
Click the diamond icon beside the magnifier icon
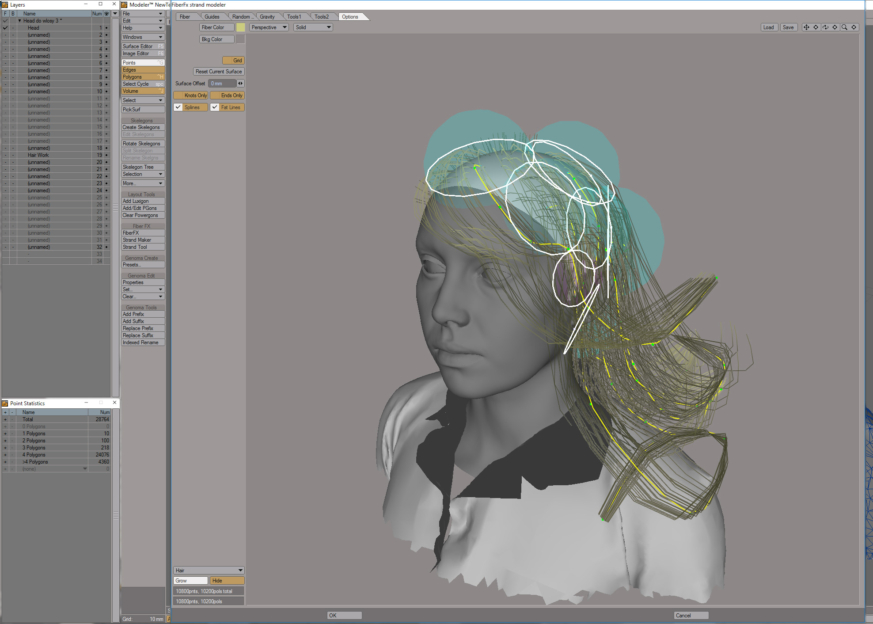(854, 27)
